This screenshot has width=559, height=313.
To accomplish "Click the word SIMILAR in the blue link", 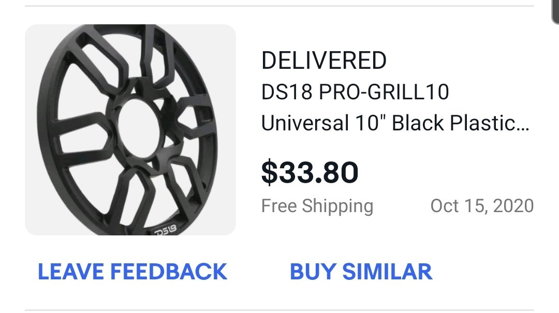I will click(x=387, y=272).
